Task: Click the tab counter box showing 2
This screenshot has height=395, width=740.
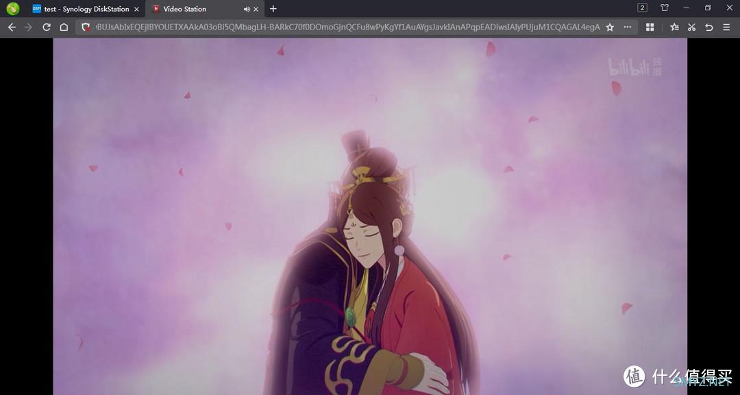Action: (642, 8)
